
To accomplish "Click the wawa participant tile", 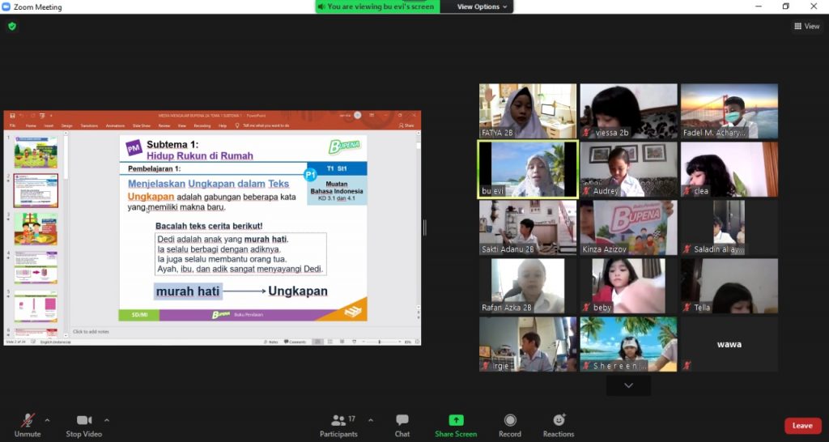I will click(x=729, y=344).
